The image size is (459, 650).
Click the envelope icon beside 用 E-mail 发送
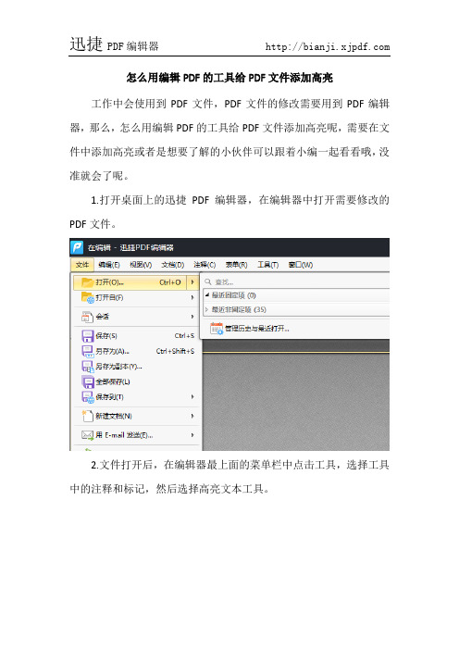87,435
